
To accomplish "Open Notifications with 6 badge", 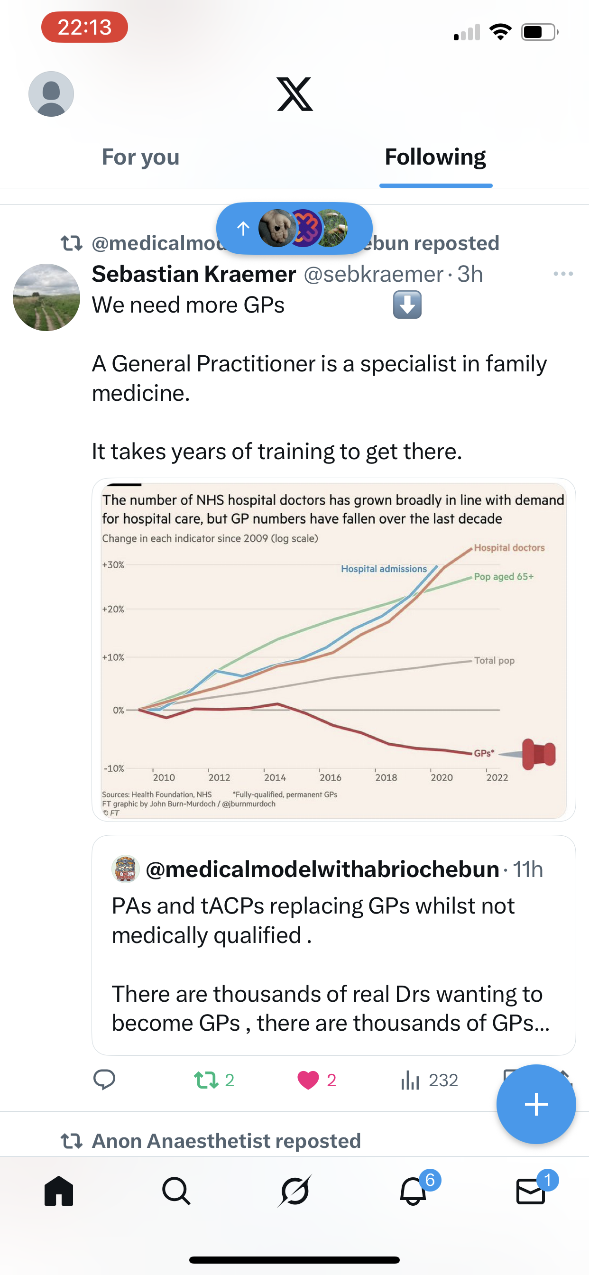I will coord(413,1191).
